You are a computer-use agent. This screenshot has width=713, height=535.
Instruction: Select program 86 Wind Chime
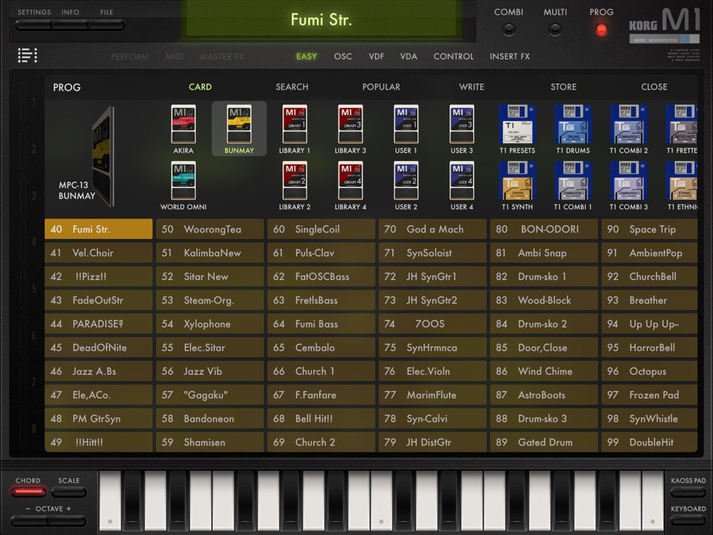point(544,371)
